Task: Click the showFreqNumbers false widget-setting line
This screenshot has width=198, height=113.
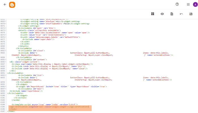Action: [x=55, y=24]
